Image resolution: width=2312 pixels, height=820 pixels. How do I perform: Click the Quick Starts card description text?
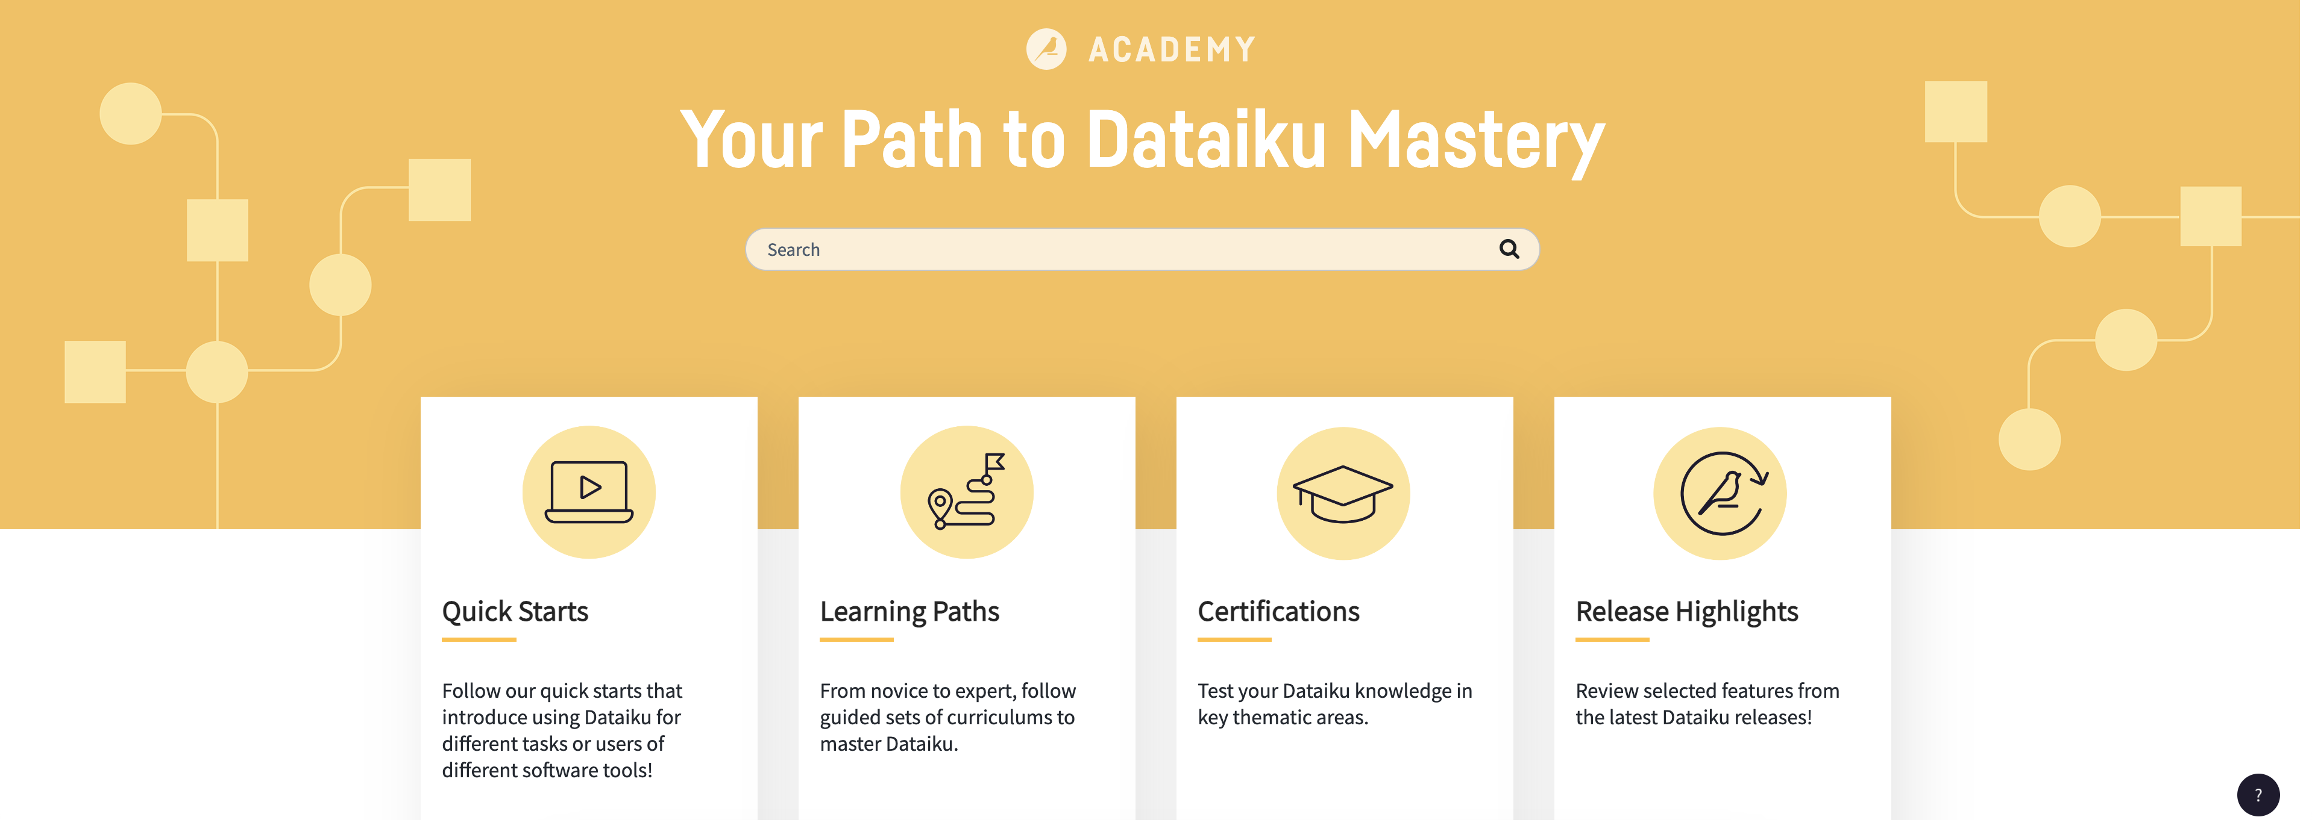pyautogui.click(x=562, y=730)
